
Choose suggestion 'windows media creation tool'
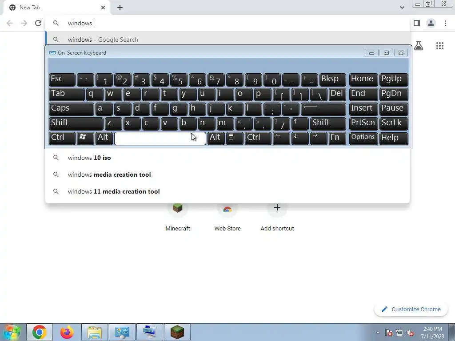point(227,174)
